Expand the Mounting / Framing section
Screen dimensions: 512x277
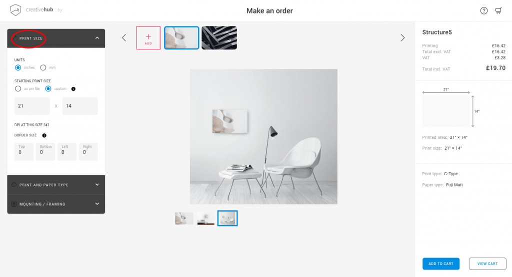coord(56,204)
